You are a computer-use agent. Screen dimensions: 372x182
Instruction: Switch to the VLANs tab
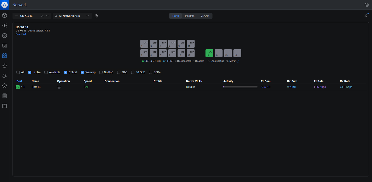pos(205,16)
